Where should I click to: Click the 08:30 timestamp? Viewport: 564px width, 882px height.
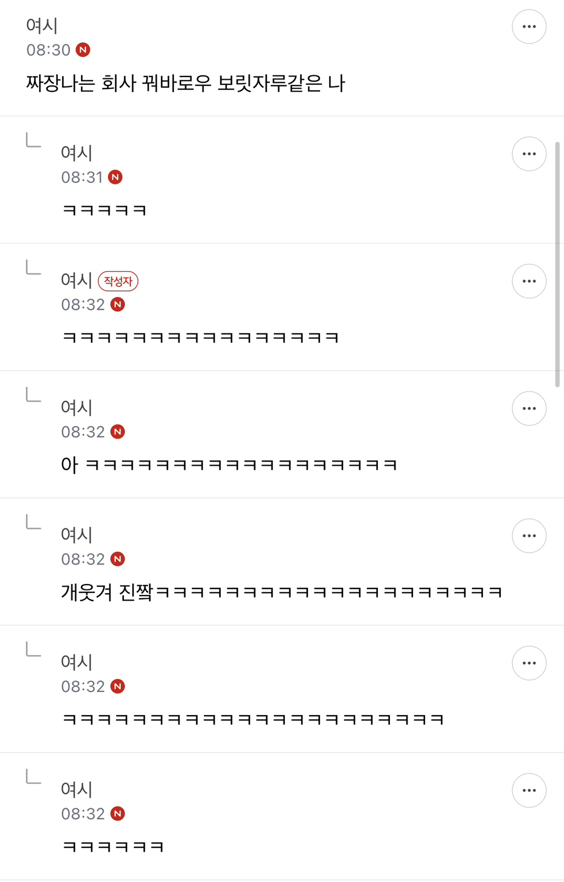[48, 50]
